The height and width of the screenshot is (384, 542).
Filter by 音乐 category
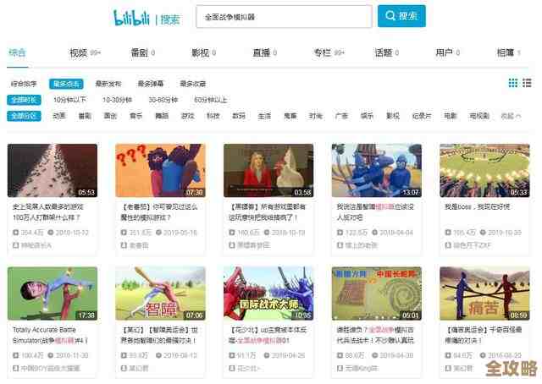(x=135, y=116)
